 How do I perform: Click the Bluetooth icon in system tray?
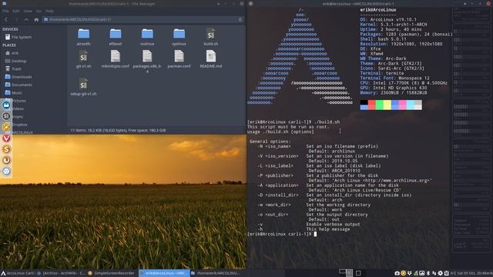(x=428, y=273)
